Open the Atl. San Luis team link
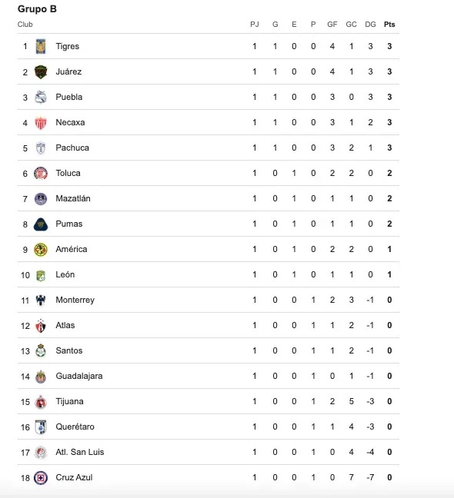The width and height of the screenshot is (454, 498). click(80, 452)
